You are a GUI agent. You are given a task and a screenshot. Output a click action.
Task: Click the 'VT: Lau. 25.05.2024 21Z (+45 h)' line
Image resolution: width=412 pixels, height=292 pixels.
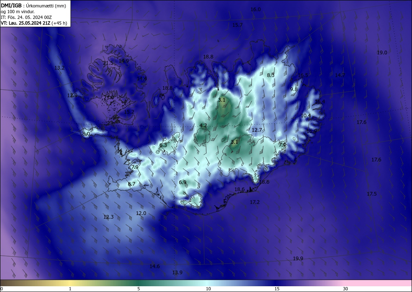34,23
